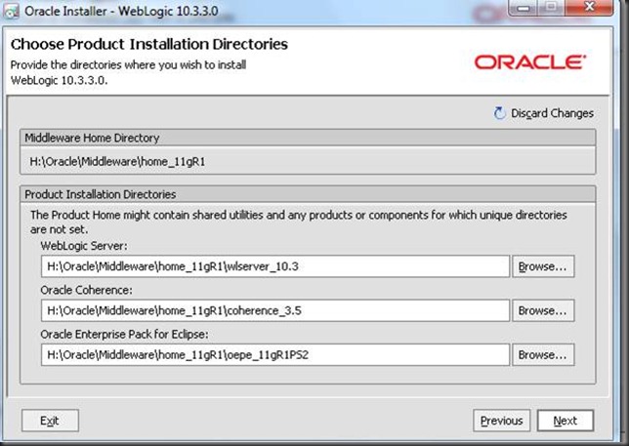Exit the installer

coord(50,421)
